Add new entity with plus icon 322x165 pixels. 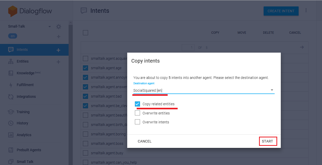pyautogui.click(x=58, y=62)
